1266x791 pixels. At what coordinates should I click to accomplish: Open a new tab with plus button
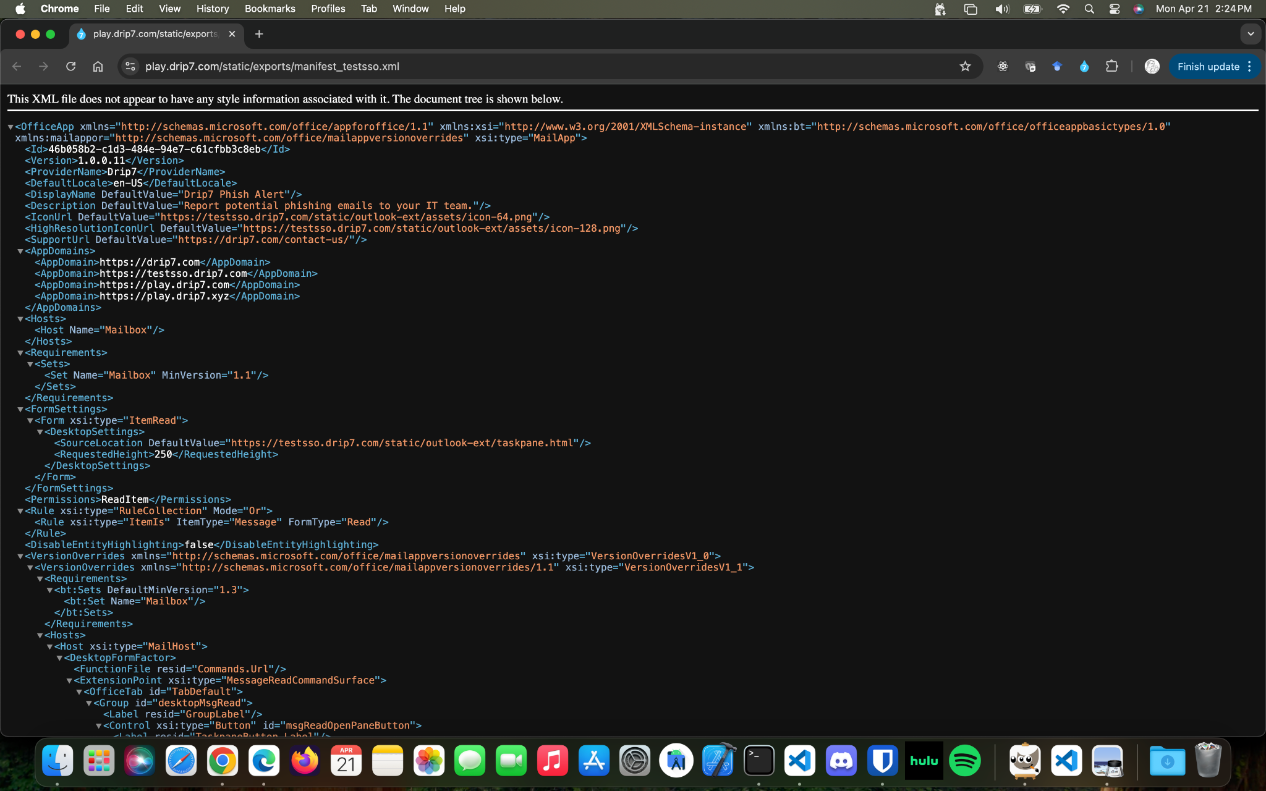click(x=259, y=34)
